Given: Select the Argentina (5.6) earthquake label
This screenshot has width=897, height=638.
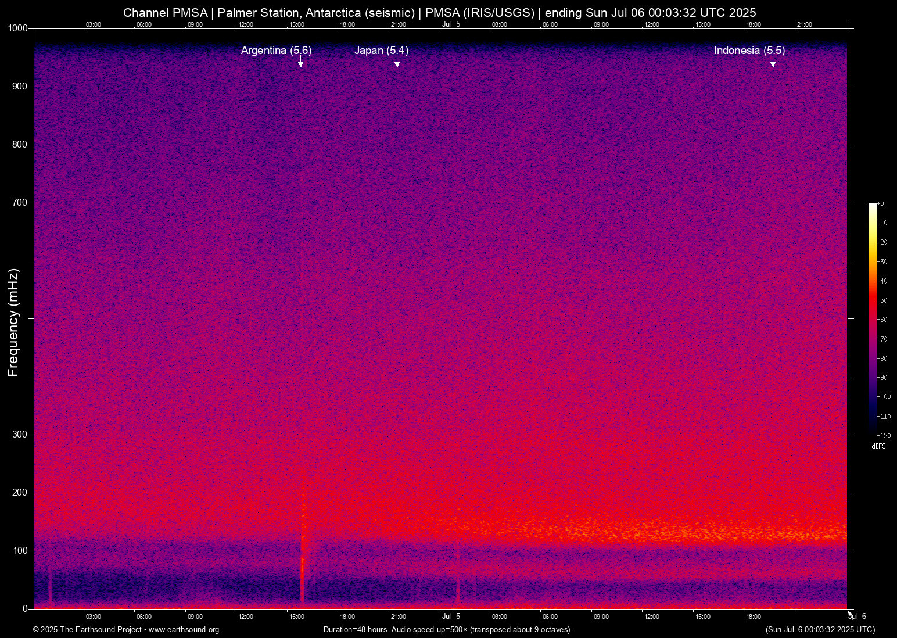Looking at the screenshot, I should 276,51.
